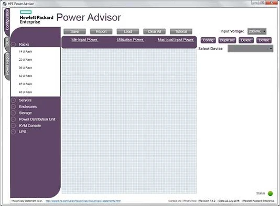Generate a Report
280x206 pixels.
pyautogui.click(x=101, y=31)
